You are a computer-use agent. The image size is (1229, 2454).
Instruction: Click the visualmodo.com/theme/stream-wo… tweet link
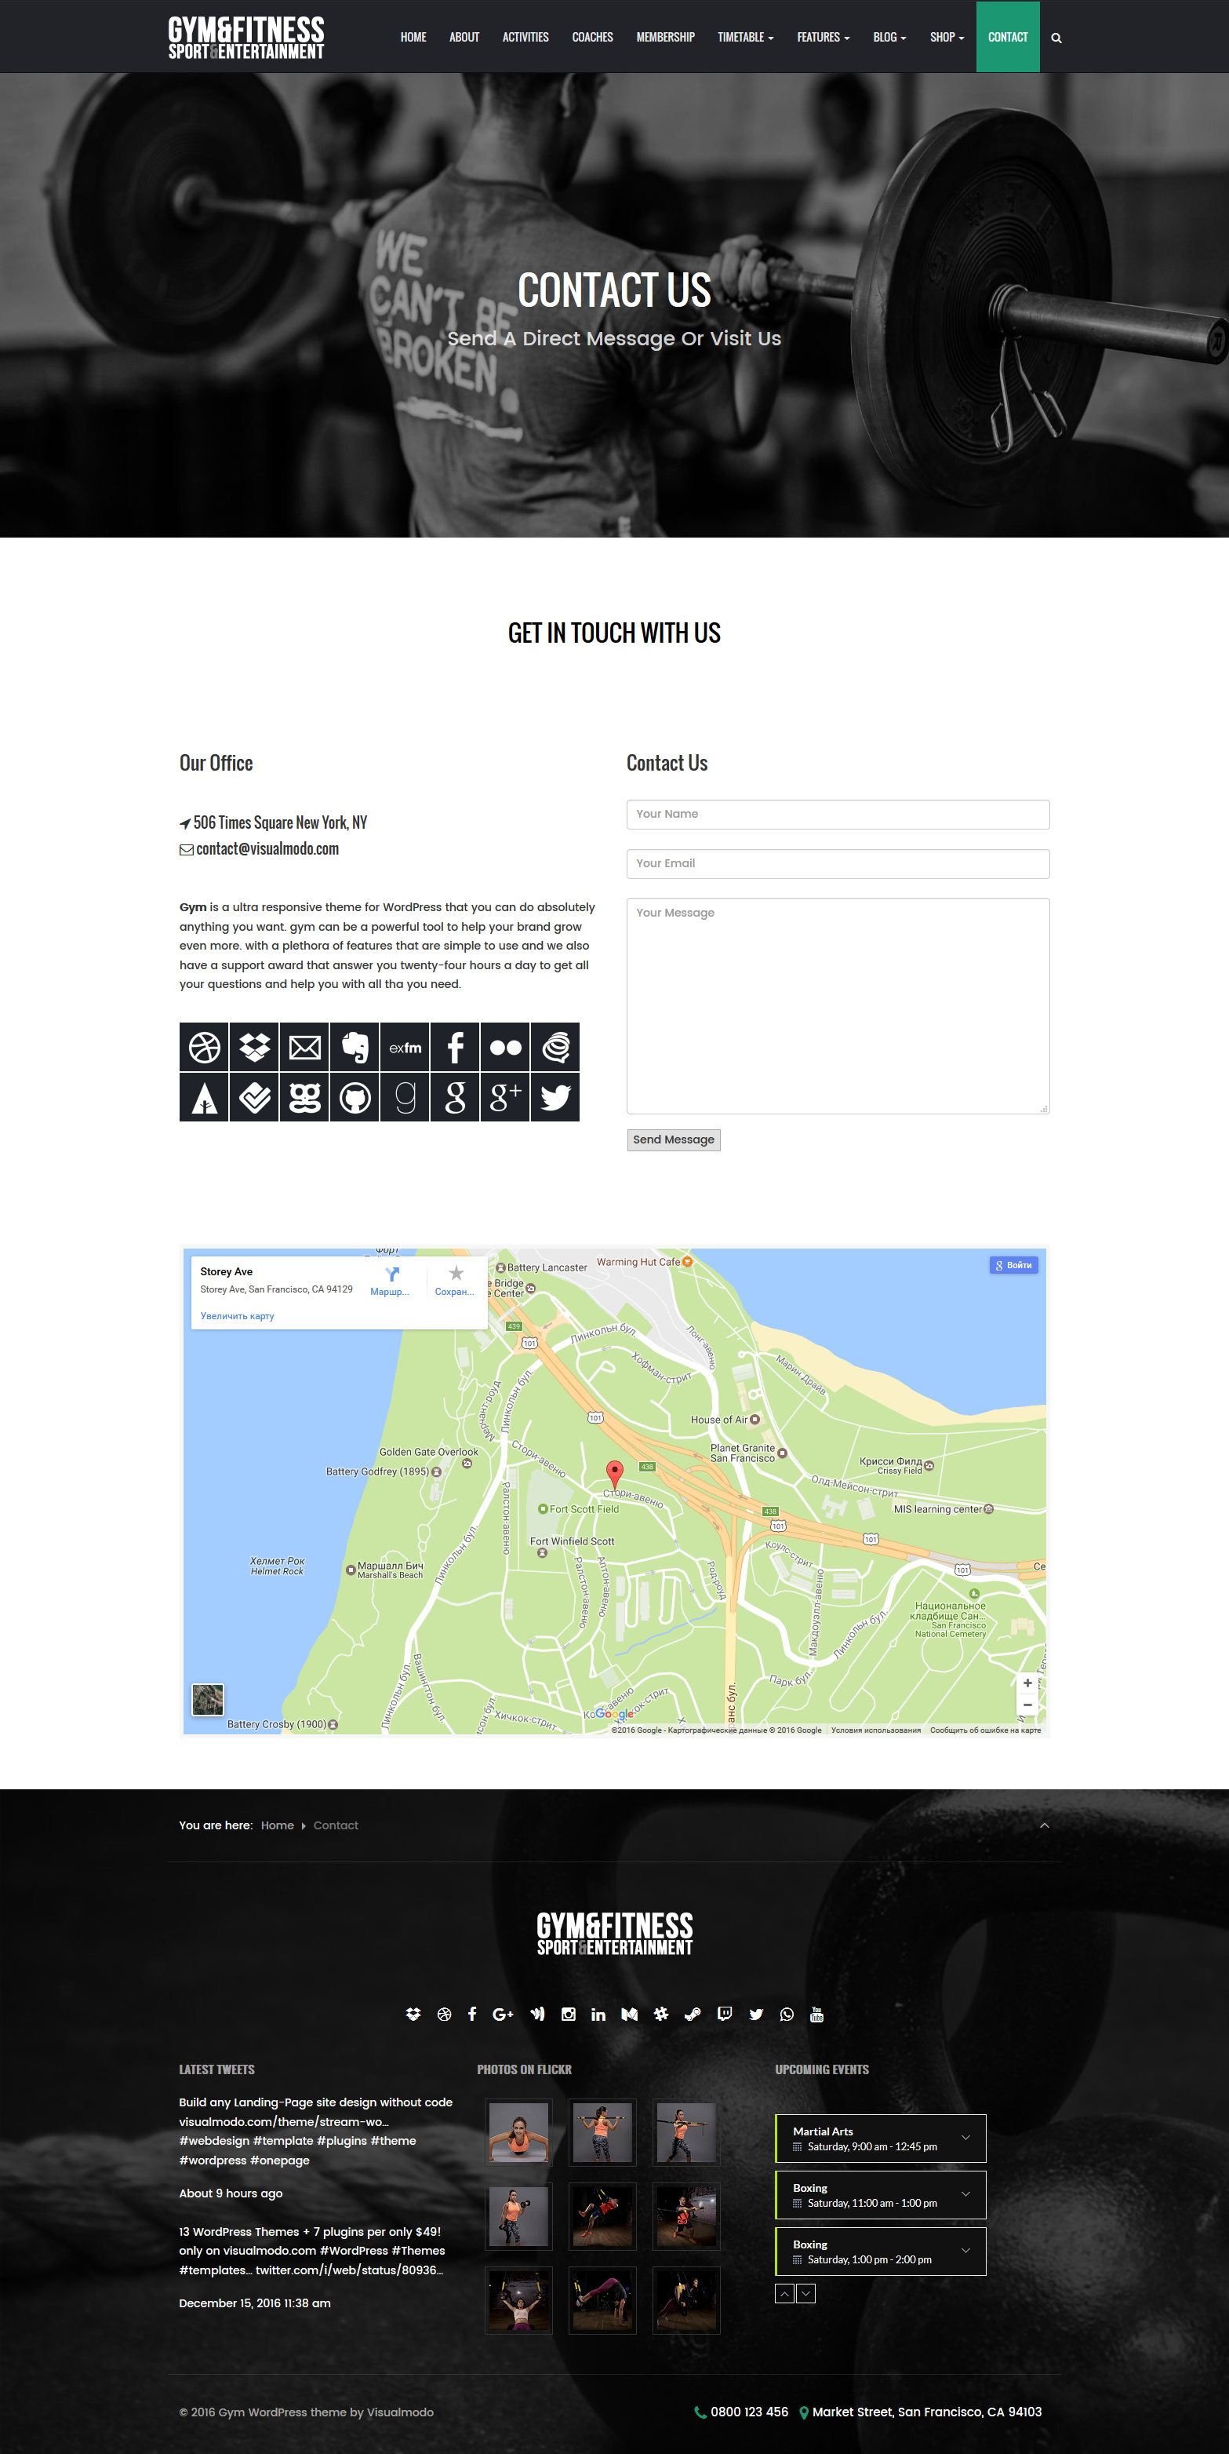click(x=284, y=2121)
